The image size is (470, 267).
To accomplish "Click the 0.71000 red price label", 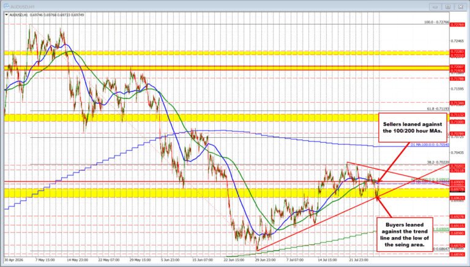I will [x=457, y=122].
